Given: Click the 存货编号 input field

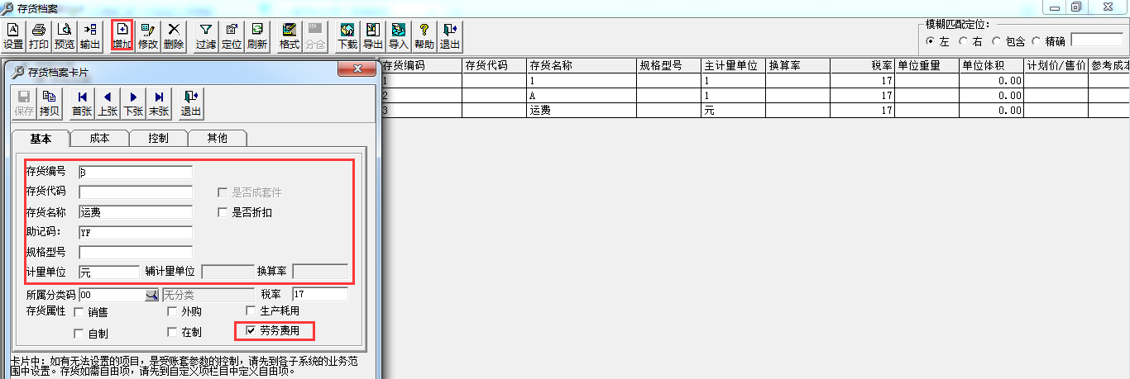Looking at the screenshot, I should [136, 172].
